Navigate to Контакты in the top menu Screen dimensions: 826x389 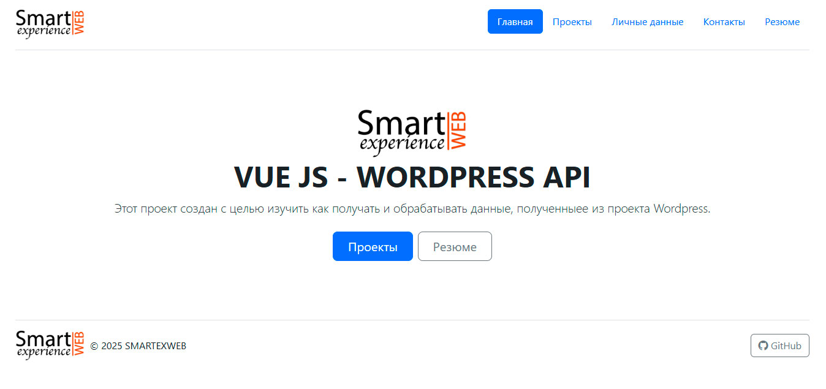click(724, 22)
